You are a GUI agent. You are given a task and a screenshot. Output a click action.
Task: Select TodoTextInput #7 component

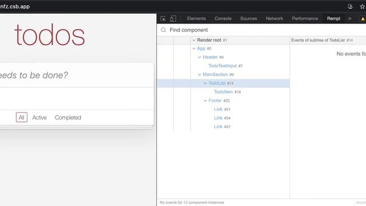click(225, 66)
